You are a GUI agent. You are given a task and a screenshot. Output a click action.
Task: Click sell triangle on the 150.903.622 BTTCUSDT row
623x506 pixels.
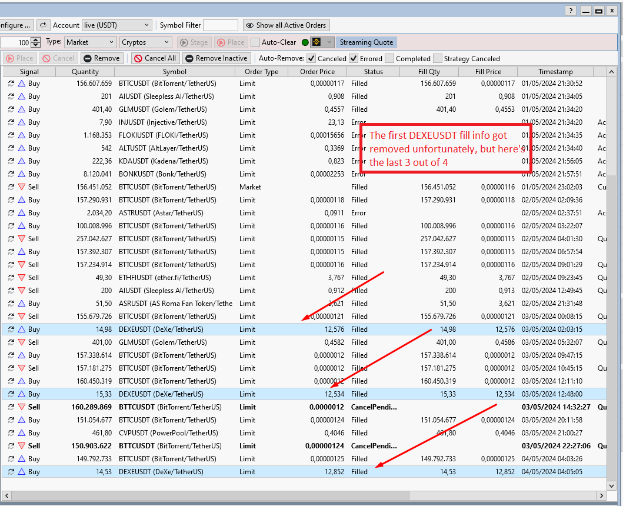point(21,446)
